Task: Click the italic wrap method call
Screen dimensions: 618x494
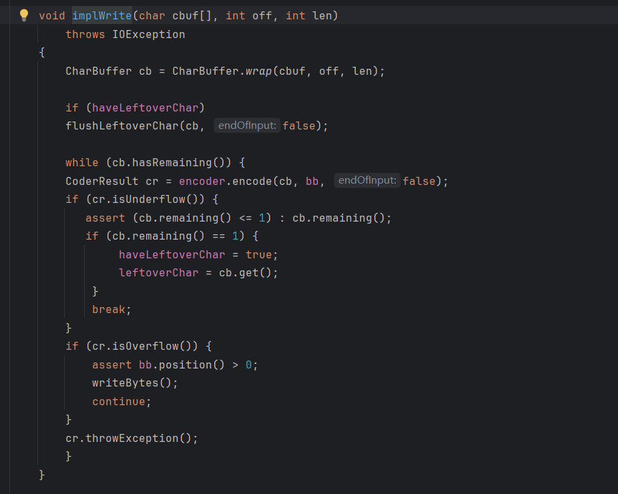Action: (259, 71)
